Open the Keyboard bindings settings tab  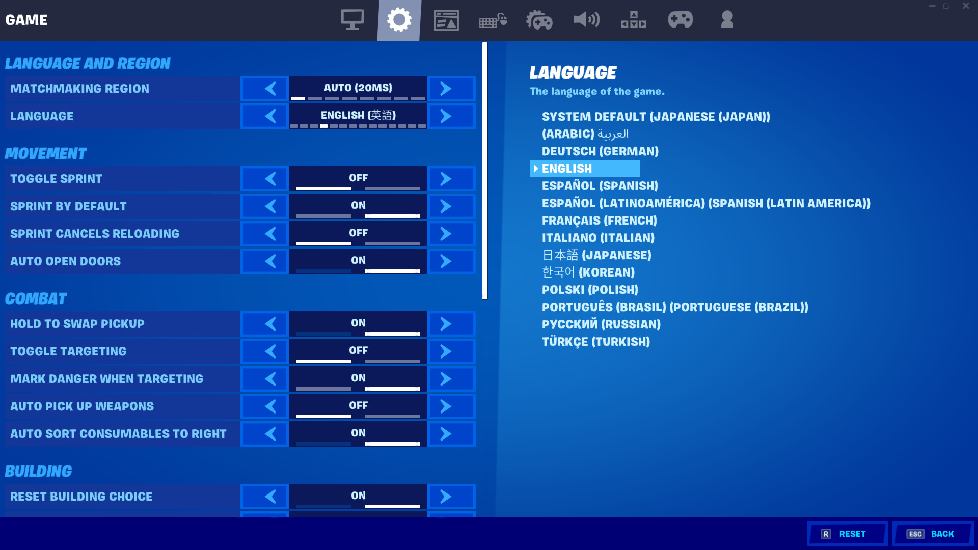click(x=493, y=19)
